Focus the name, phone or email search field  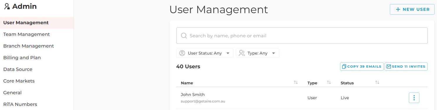click(302, 36)
